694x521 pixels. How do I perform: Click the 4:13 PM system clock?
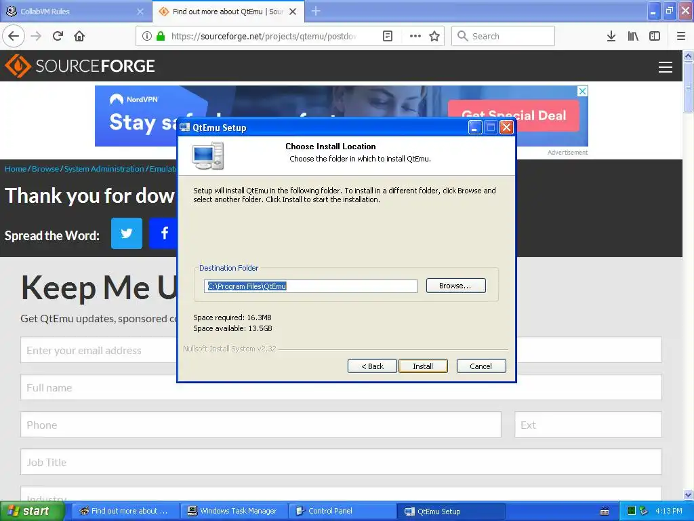(669, 511)
